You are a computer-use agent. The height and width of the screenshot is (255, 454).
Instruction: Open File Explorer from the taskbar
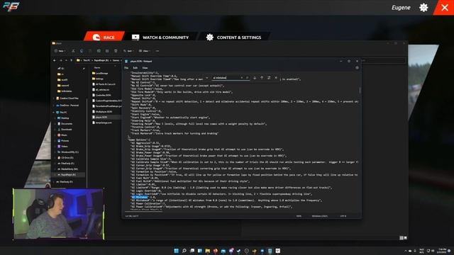click(x=208, y=251)
